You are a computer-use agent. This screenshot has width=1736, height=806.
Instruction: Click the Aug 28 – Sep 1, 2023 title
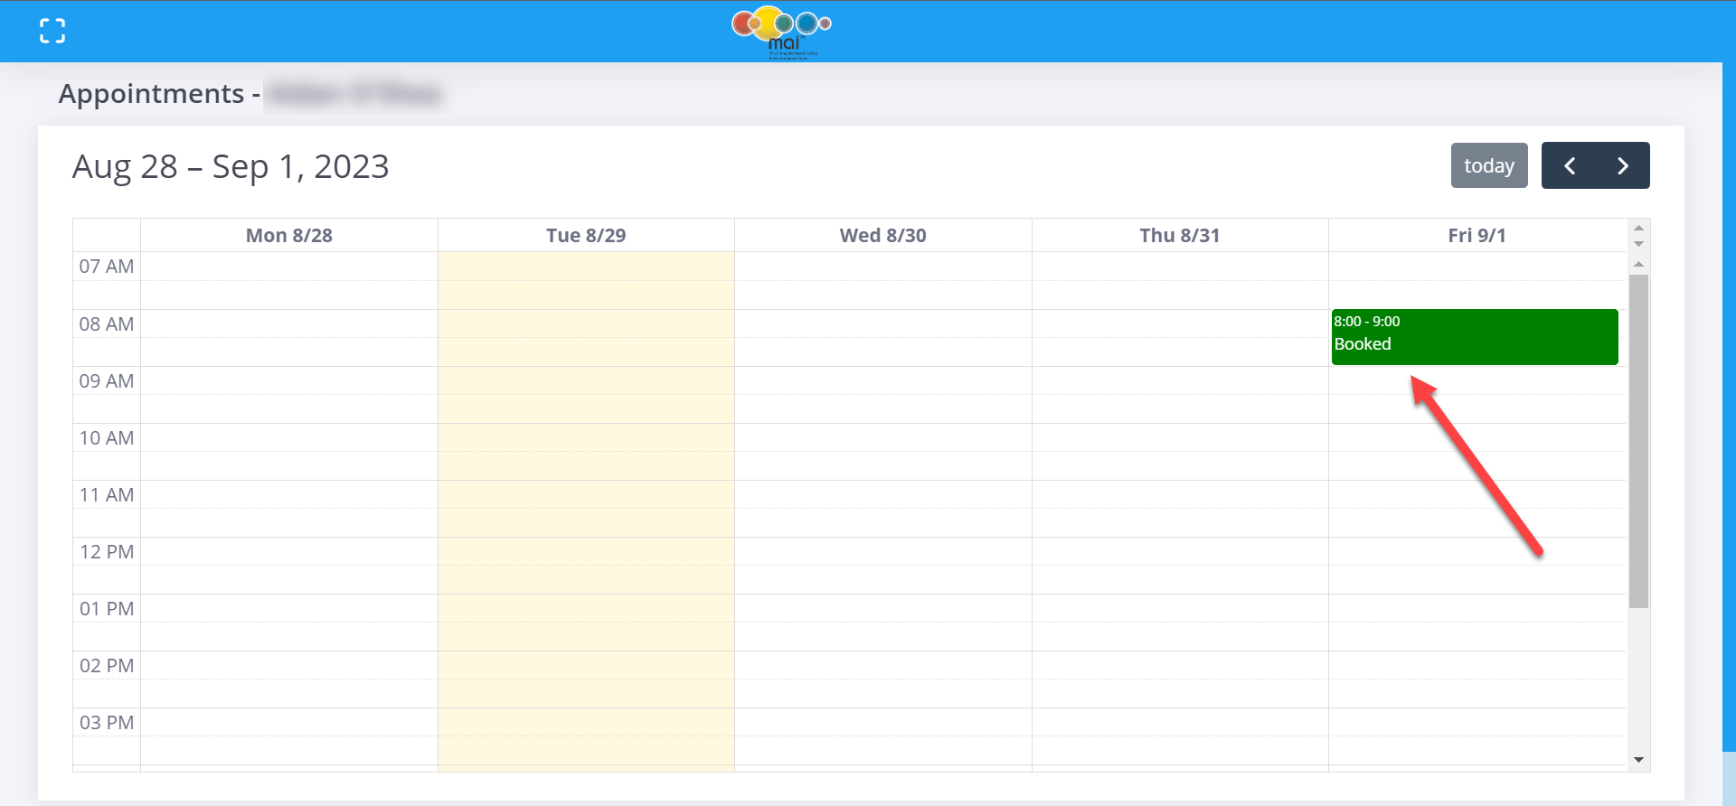coord(231,167)
